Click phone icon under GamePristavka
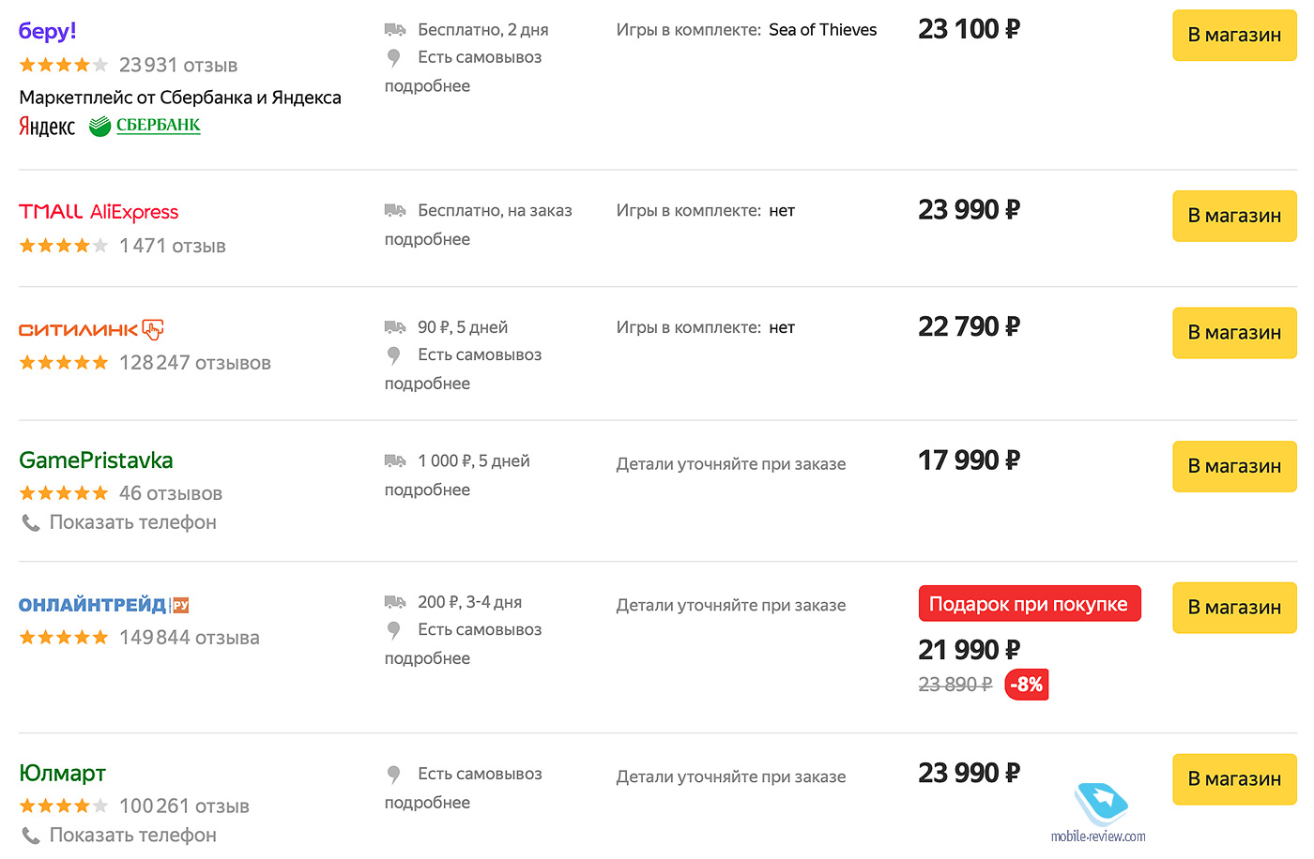1314x859 pixels. tap(31, 522)
